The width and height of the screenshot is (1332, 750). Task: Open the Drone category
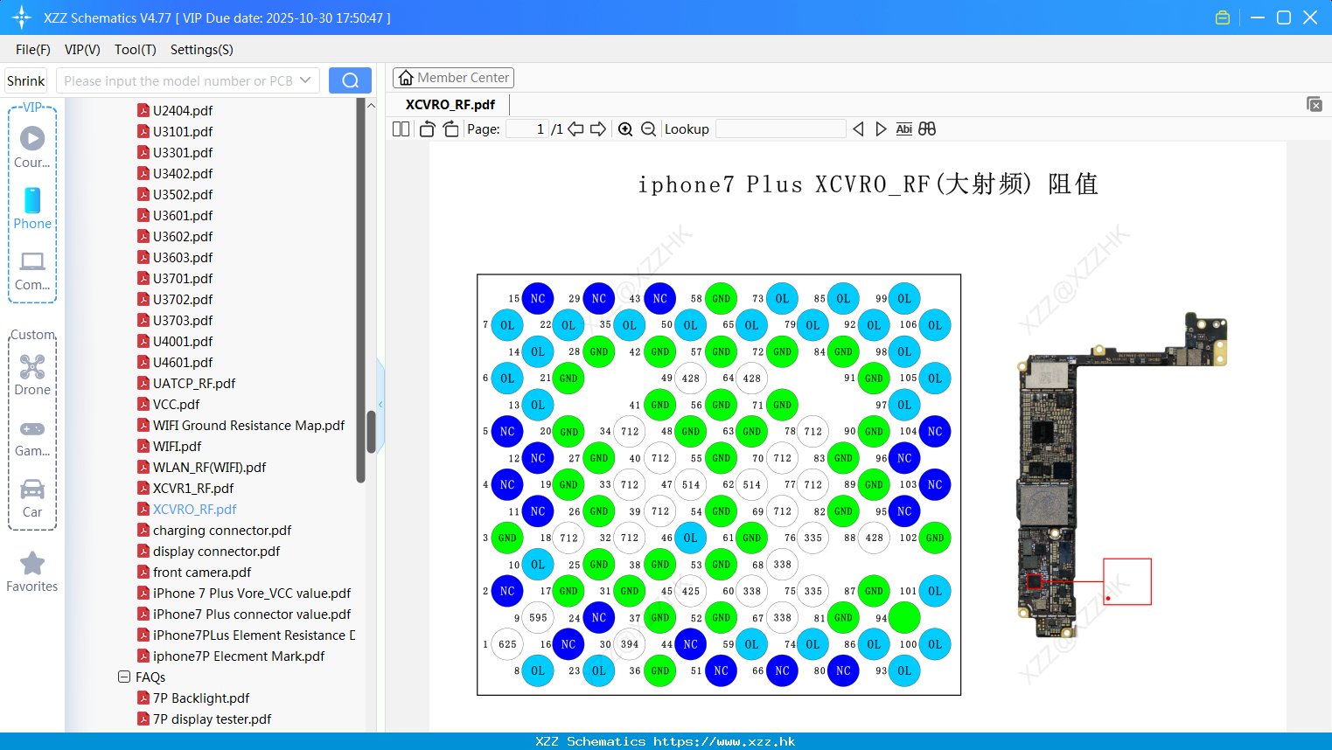(32, 375)
